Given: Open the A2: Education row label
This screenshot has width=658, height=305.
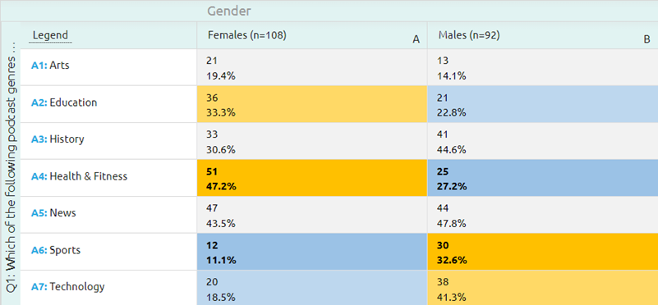Looking at the screenshot, I should 64,102.
